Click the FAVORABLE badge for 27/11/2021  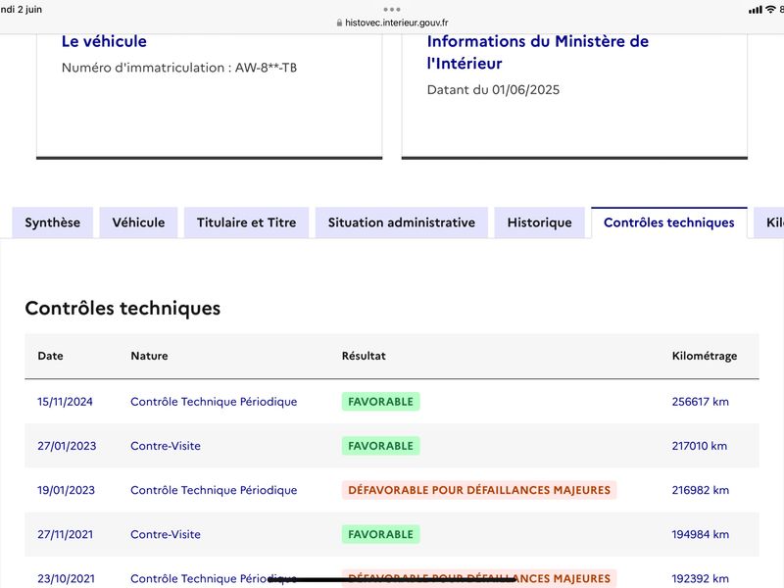pos(380,534)
